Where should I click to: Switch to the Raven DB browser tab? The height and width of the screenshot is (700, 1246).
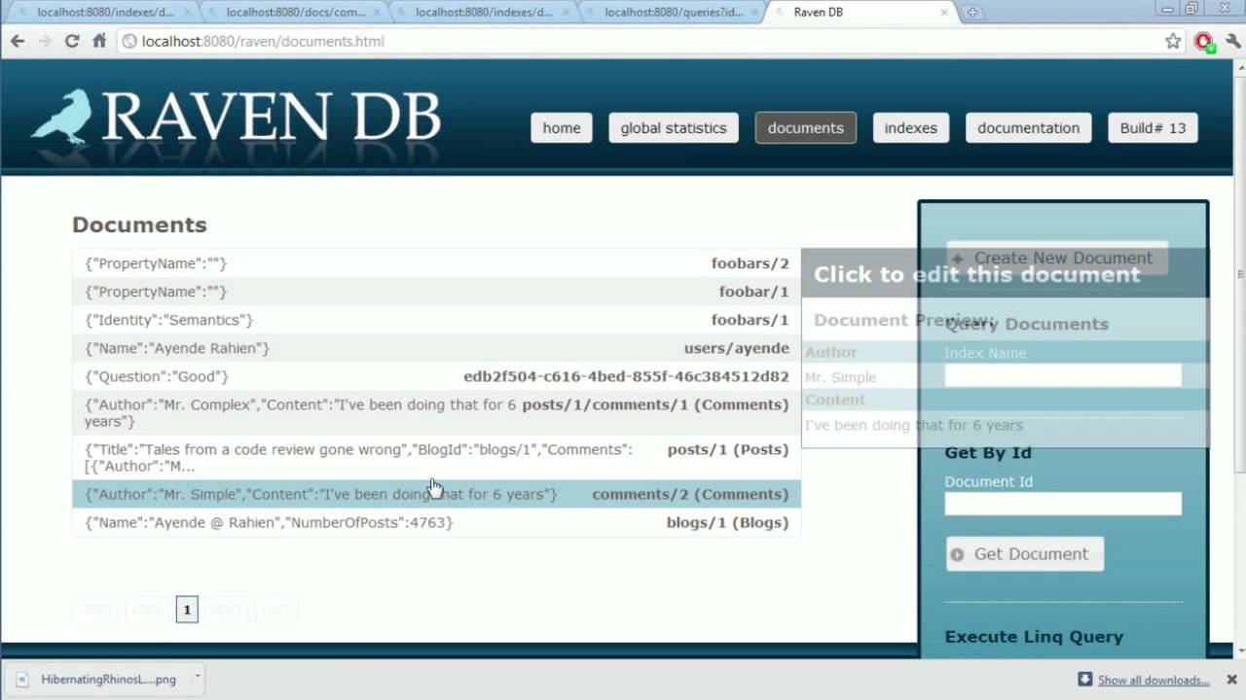click(857, 13)
